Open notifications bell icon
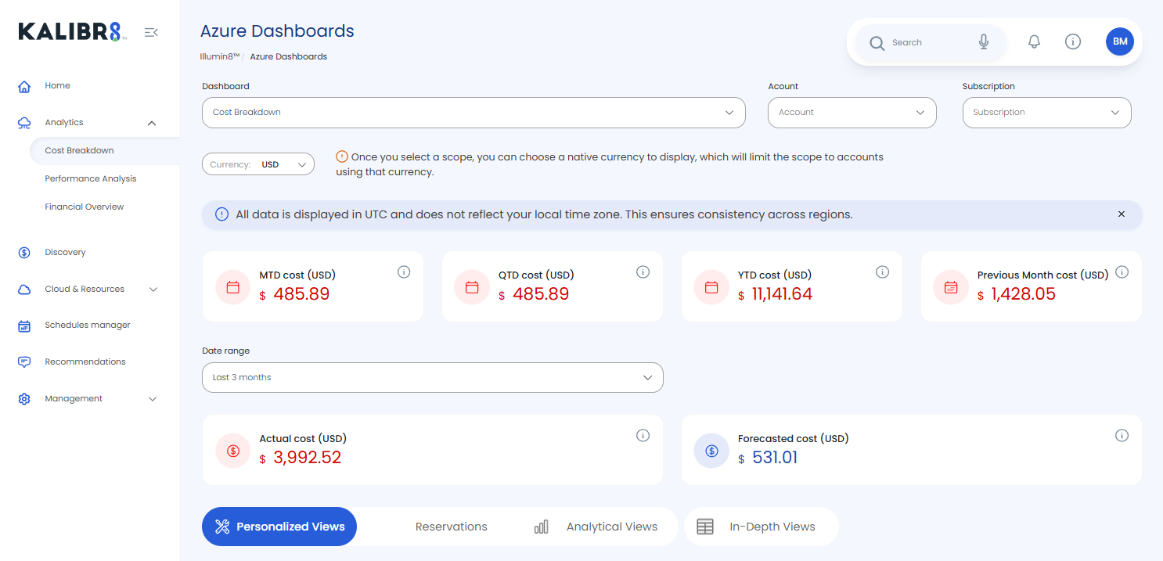This screenshot has width=1163, height=561. [1034, 41]
